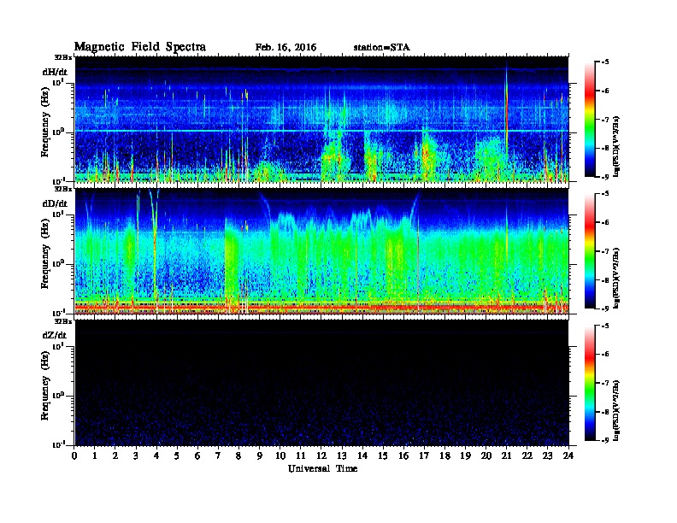The image size is (677, 523).
Task: Click the hour "7" tick label on the time axis
Action: (218, 455)
